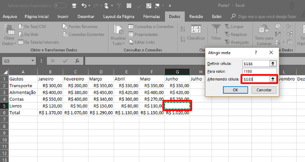Click collapse arrow beside Definir célula field
305x162 pixels.
point(273,64)
